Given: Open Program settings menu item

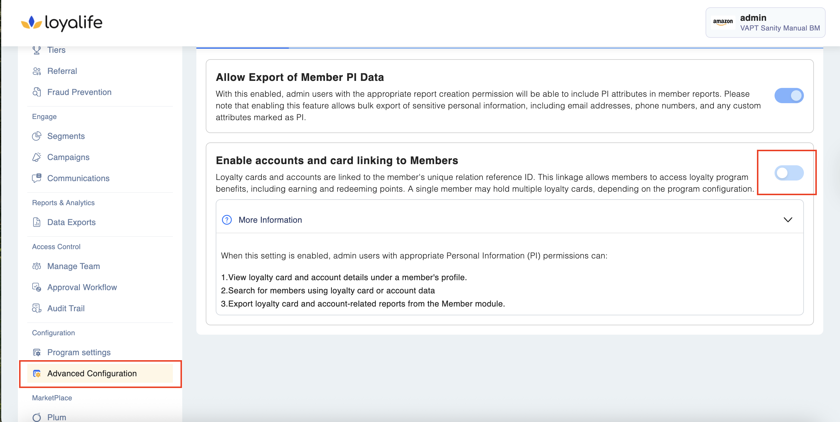Looking at the screenshot, I should tap(79, 352).
